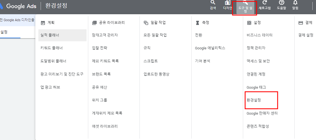This screenshot has width=316, height=140.
Task: Click the 측정 hourglass icon
Action: click(x=197, y=23)
